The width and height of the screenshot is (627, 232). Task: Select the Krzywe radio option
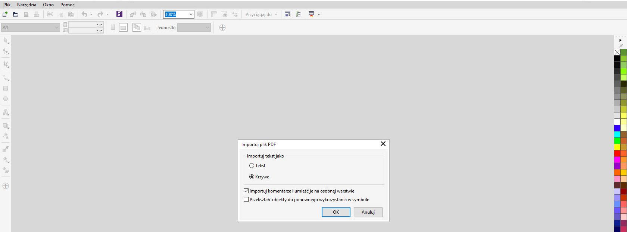pos(252,177)
